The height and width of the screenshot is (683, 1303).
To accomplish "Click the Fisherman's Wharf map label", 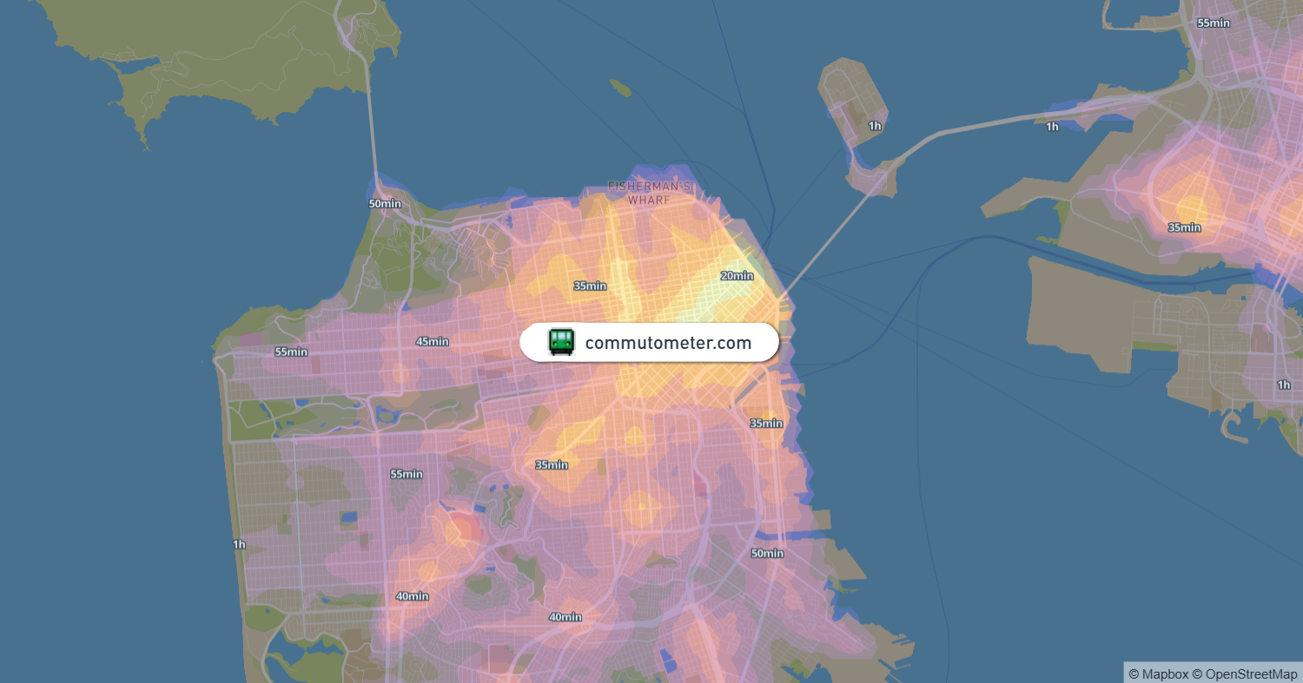I will point(650,194).
